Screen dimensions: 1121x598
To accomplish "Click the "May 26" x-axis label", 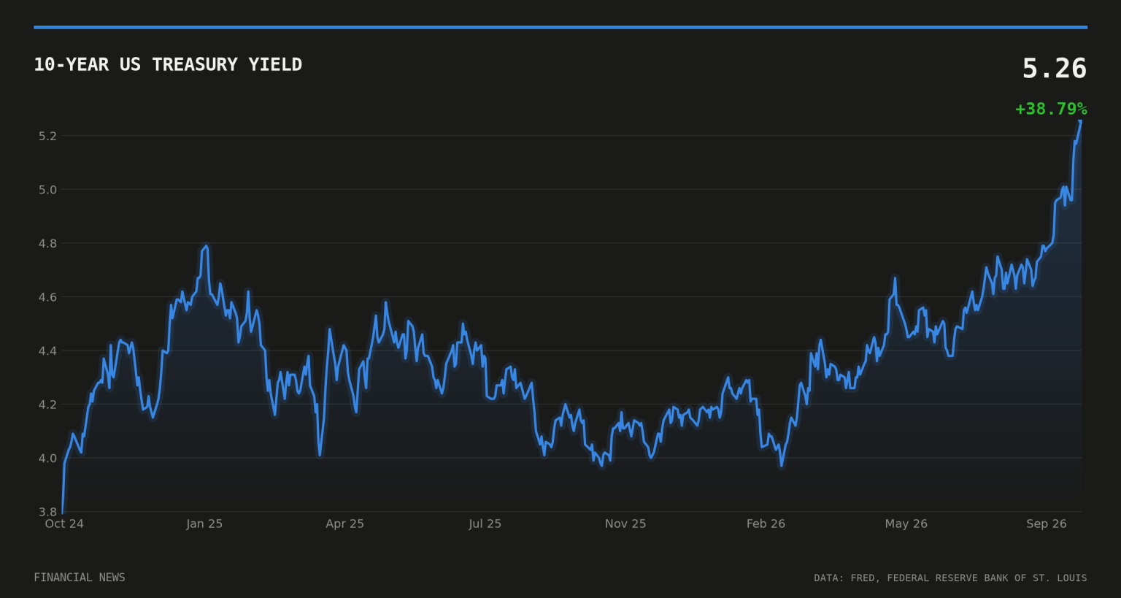I will pos(906,524).
